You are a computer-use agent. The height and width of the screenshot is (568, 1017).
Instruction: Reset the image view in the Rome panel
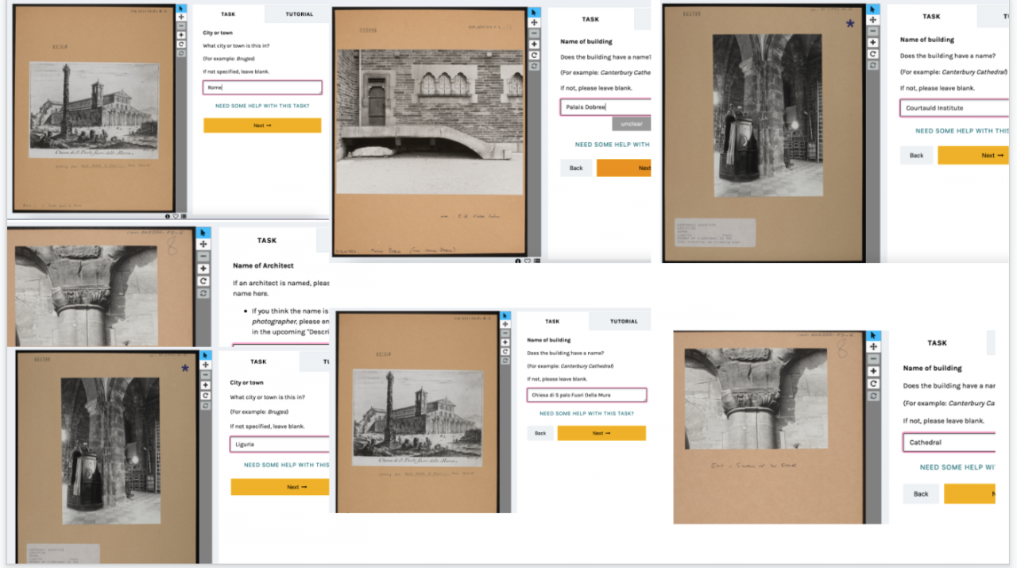[x=181, y=52]
